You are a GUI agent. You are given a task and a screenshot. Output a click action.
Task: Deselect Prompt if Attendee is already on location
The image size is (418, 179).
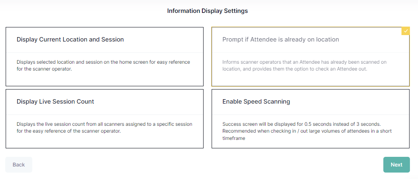click(x=310, y=56)
